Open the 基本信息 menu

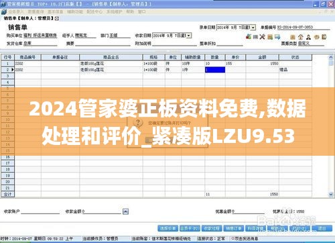tap(56, 11)
